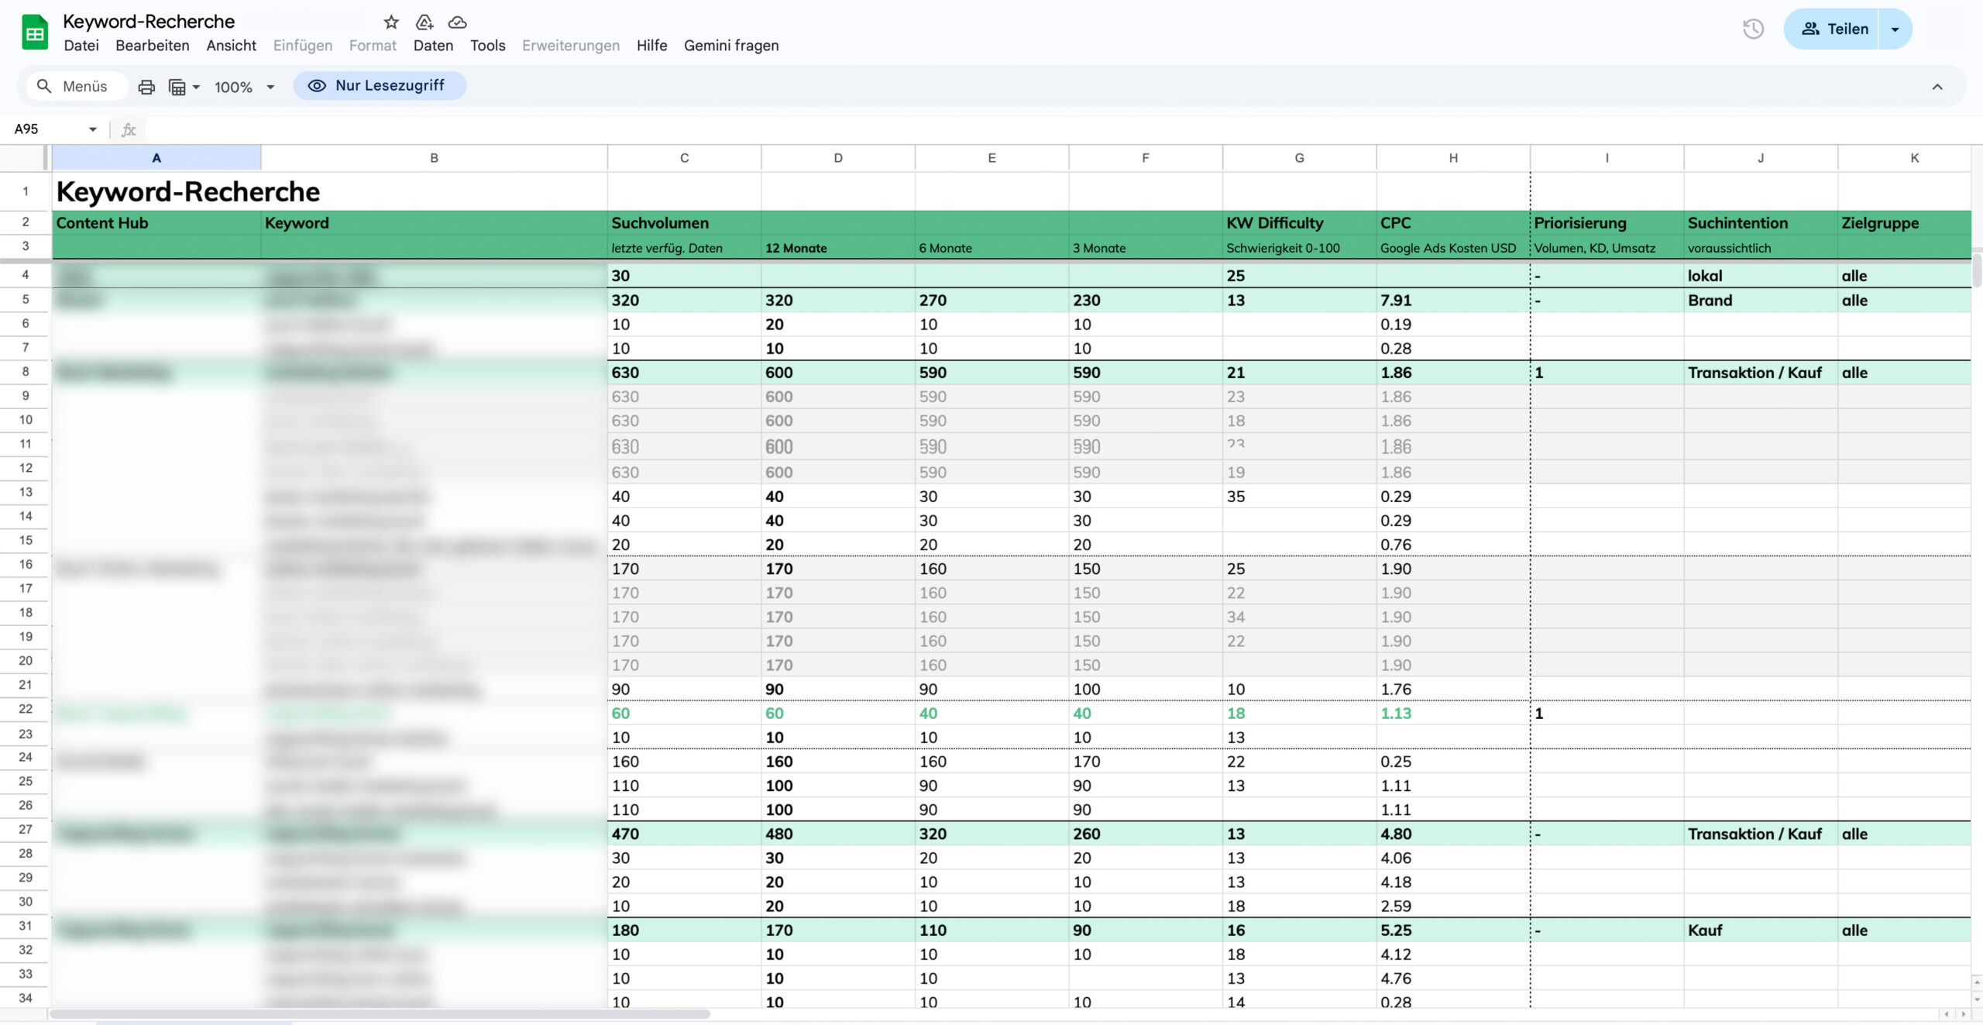Click the Menüs search icon

pyautogui.click(x=45, y=86)
